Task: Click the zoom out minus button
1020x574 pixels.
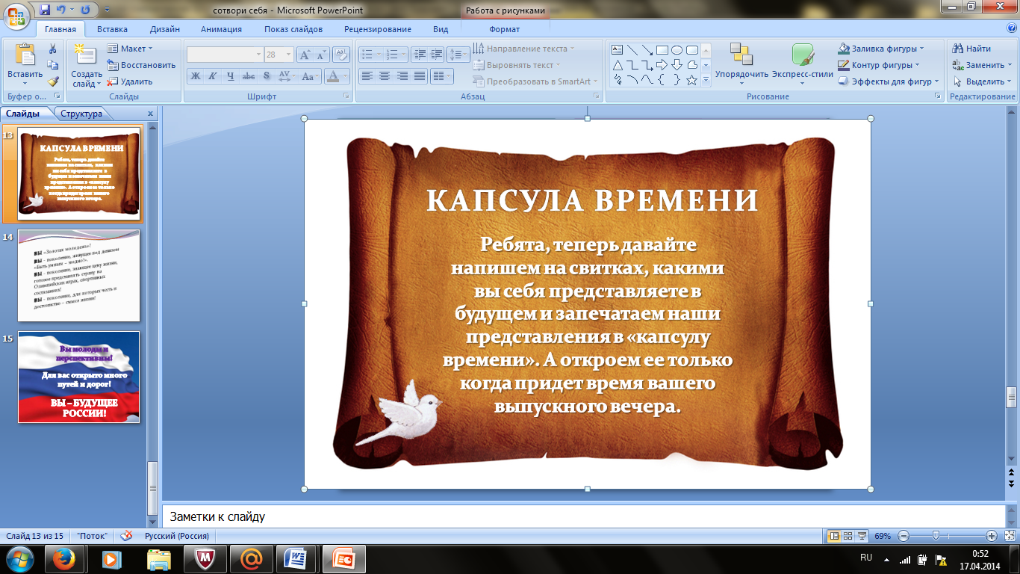Action: click(904, 536)
